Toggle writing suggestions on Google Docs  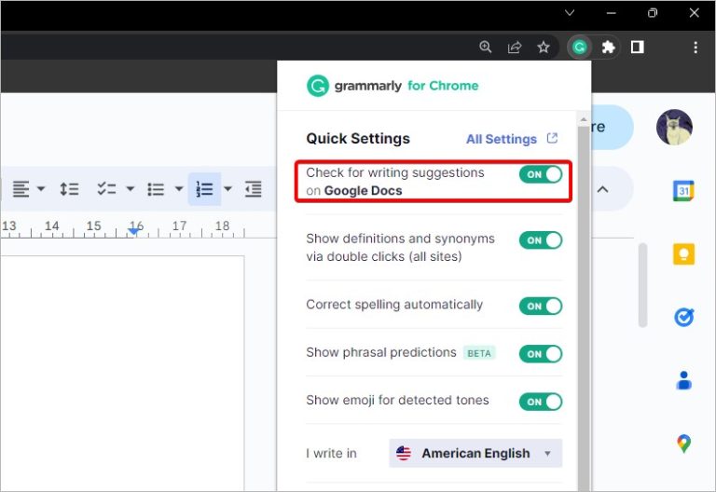[x=541, y=174]
